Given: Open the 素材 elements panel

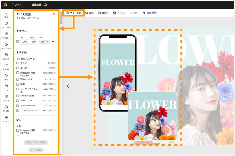Looking at the screenshot, I should tap(6, 77).
